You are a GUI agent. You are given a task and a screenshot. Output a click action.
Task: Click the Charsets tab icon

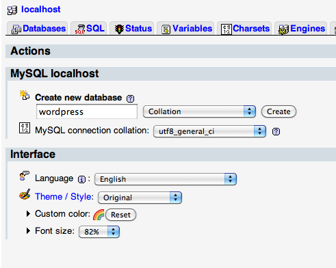(x=227, y=29)
